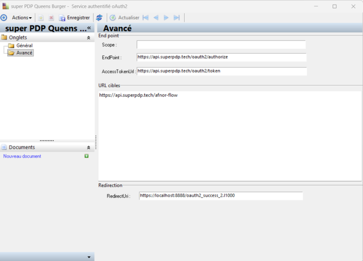The width and height of the screenshot is (363, 261).
Task: Click the AccessTokenUrl field
Action: 222,71
